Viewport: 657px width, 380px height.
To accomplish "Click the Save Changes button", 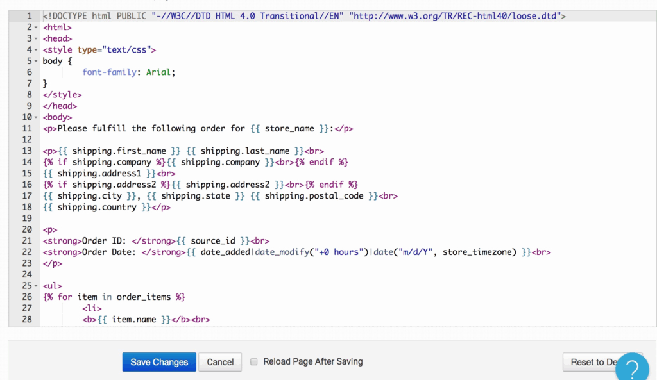I will [159, 362].
